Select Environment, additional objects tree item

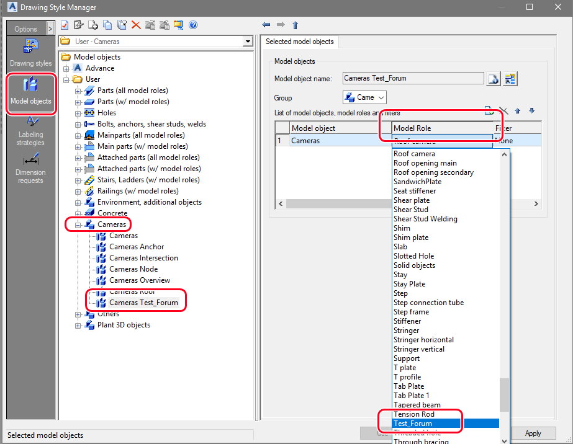pyautogui.click(x=149, y=202)
